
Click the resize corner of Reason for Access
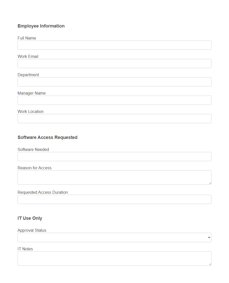[210, 183]
